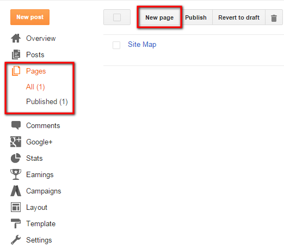
Task: Click the Earnings trophy icon
Action: pyautogui.click(x=16, y=174)
